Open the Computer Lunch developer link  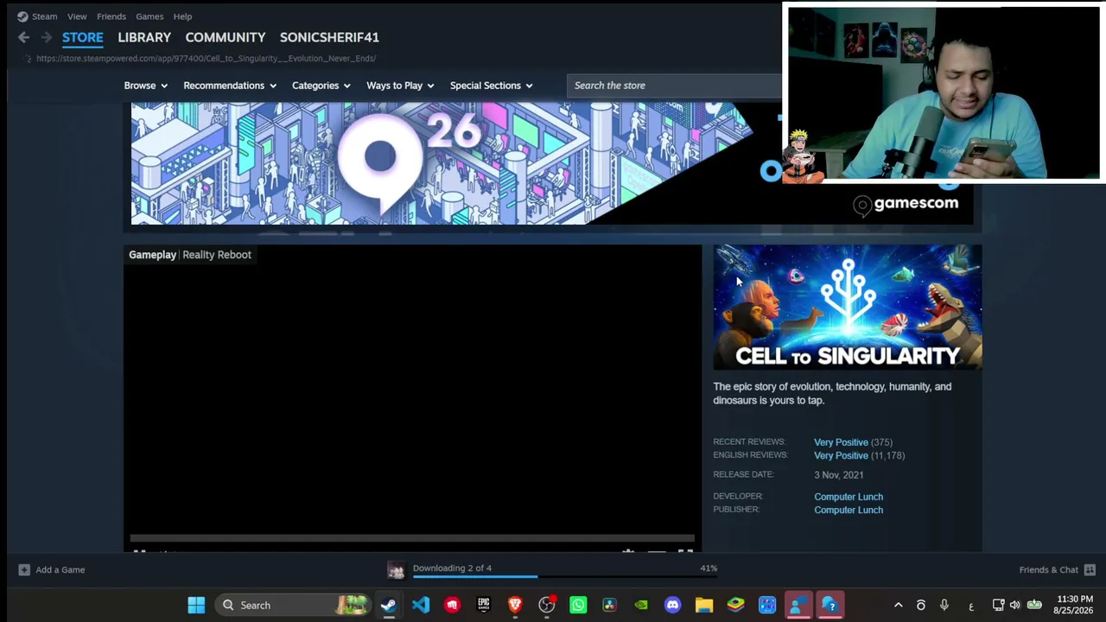click(849, 497)
